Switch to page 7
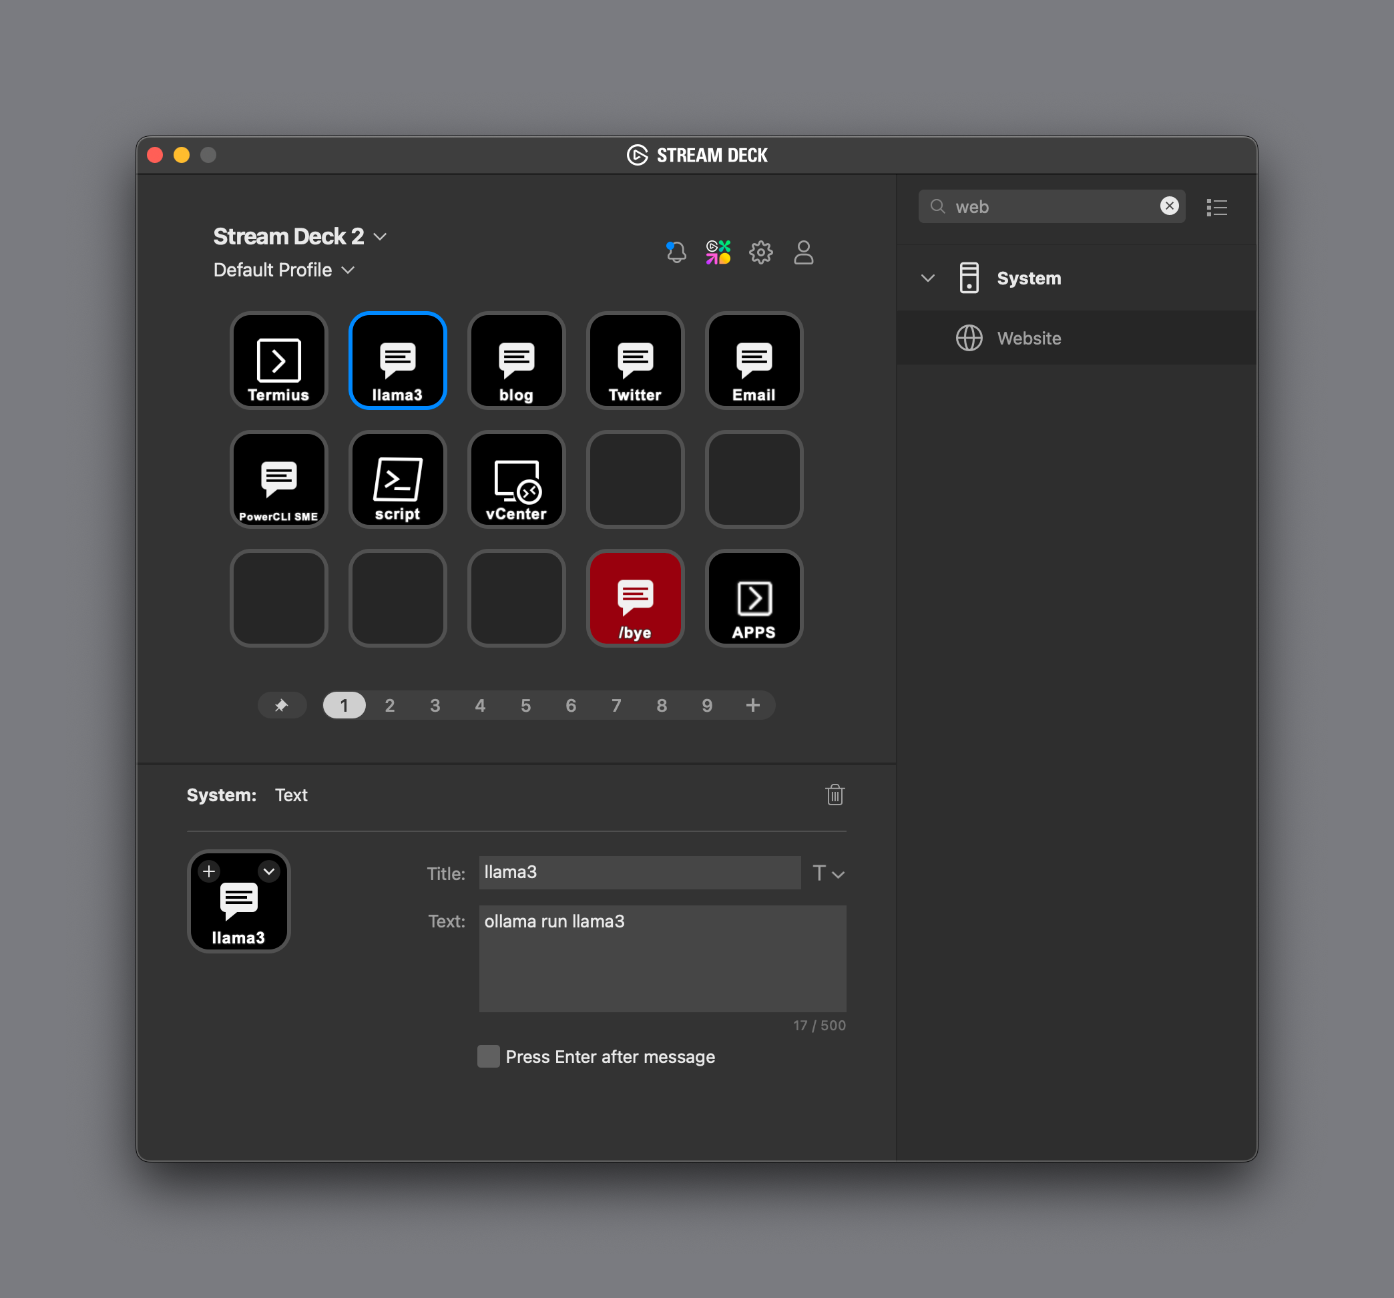The image size is (1394, 1298). pyautogui.click(x=616, y=706)
